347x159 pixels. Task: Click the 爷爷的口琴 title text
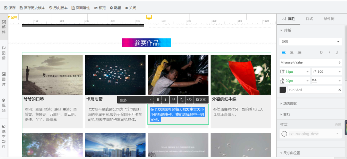tap(34, 99)
